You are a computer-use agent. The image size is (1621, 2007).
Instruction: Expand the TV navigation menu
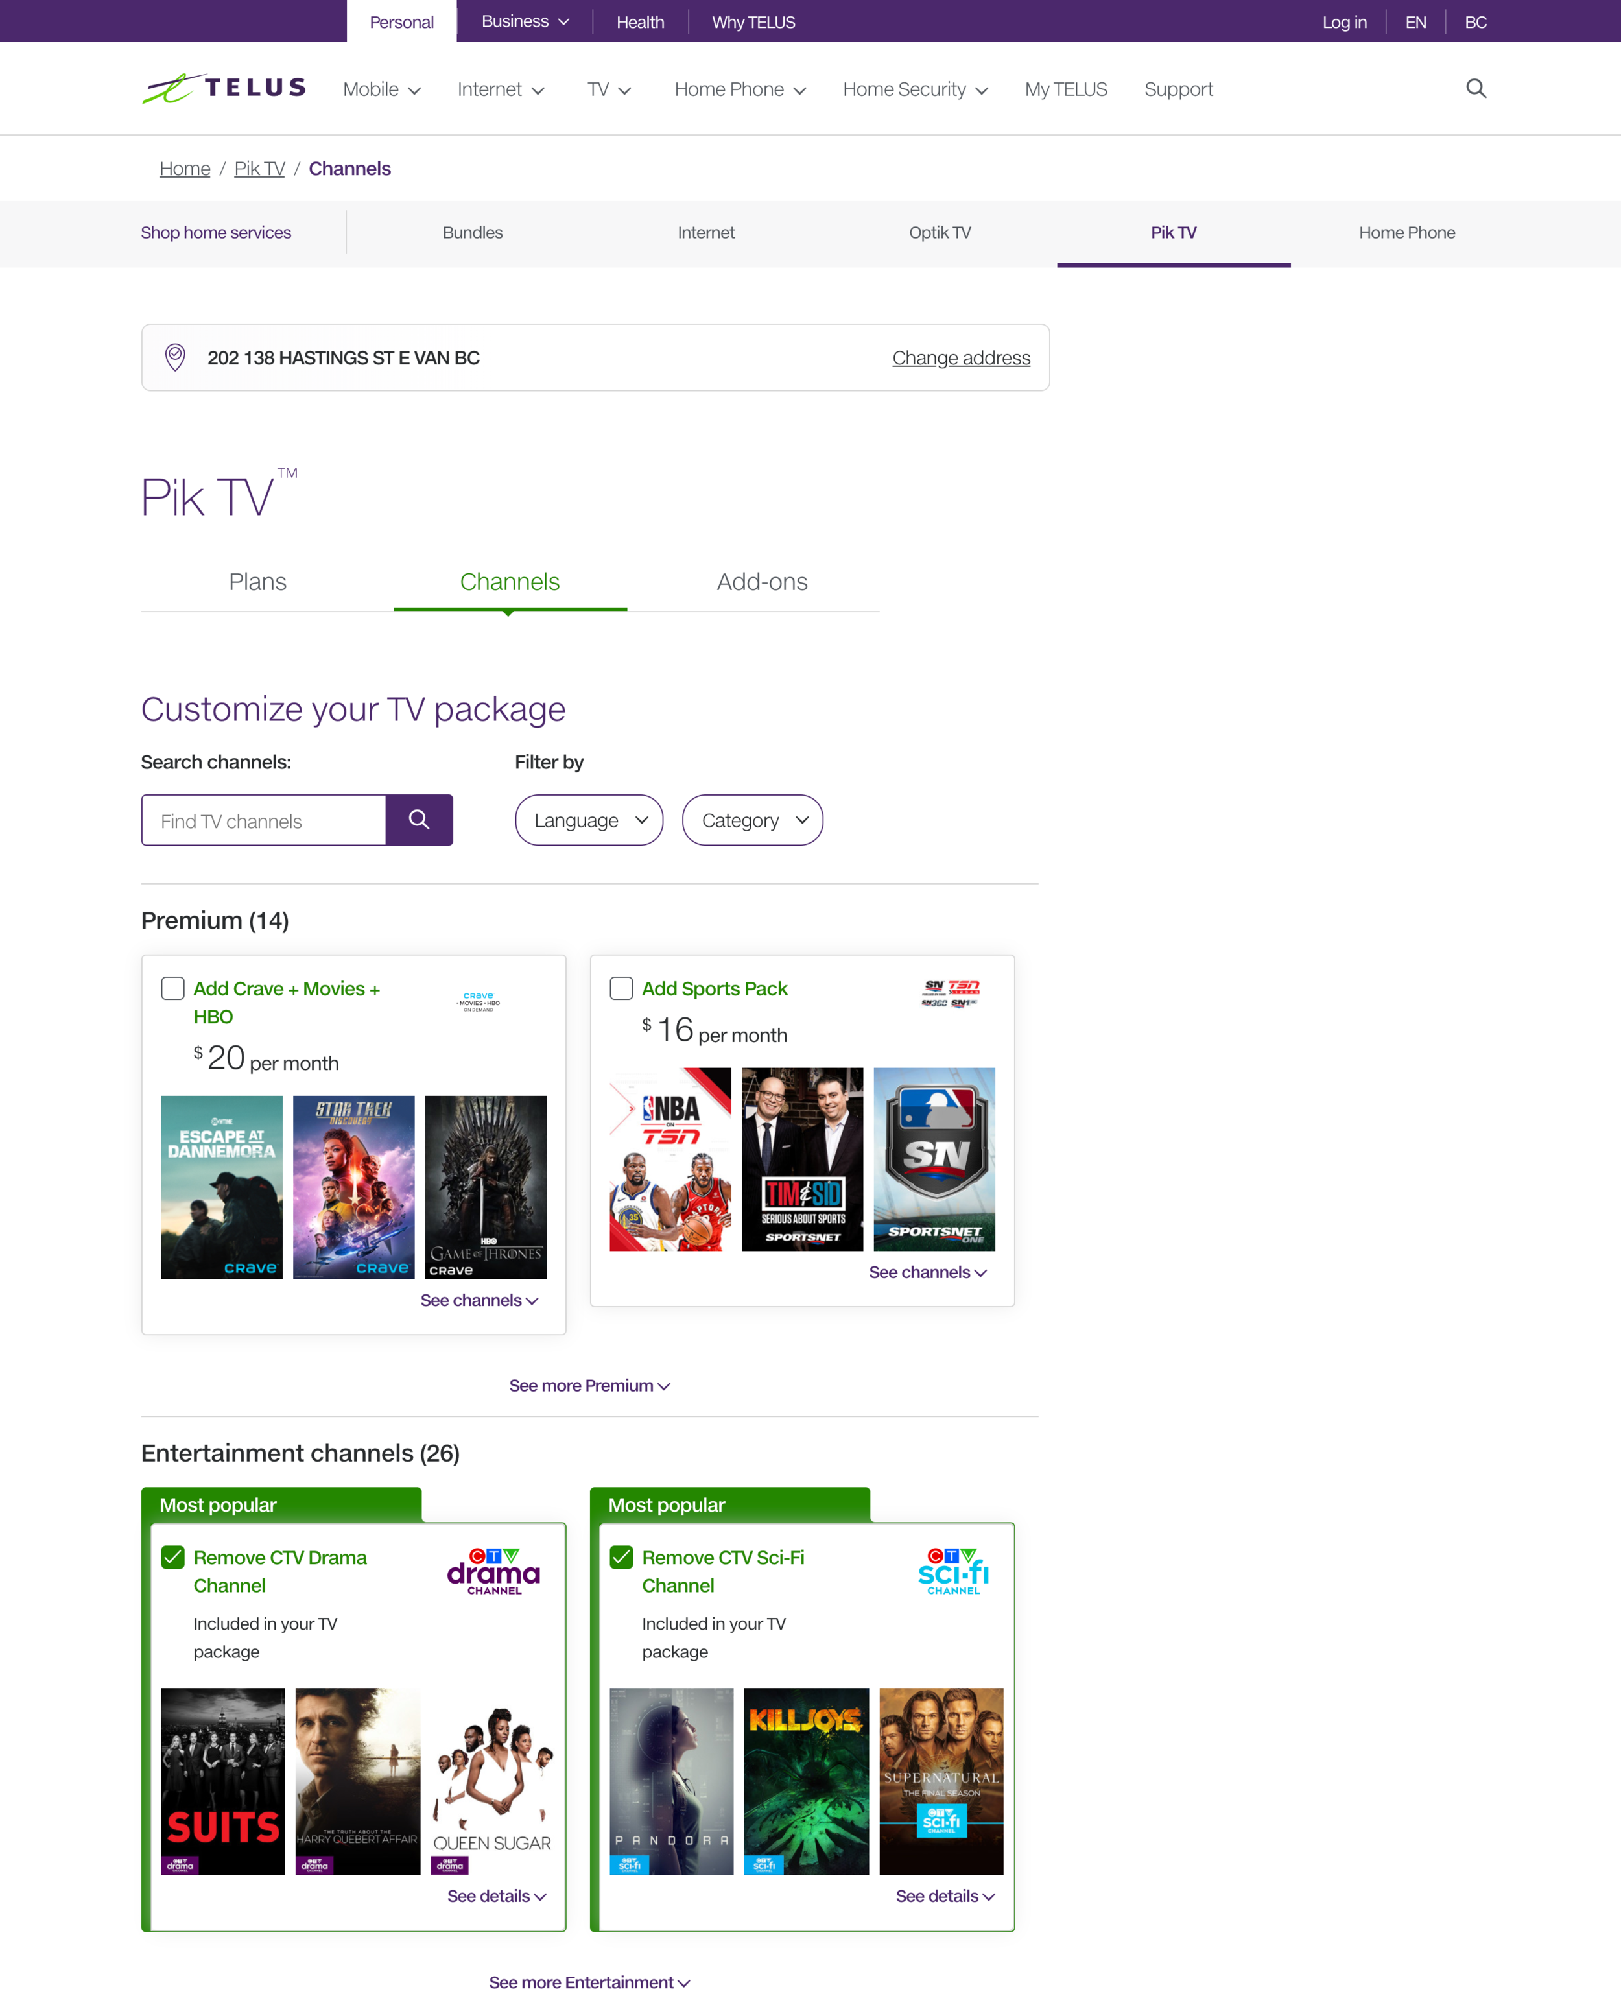pos(609,89)
